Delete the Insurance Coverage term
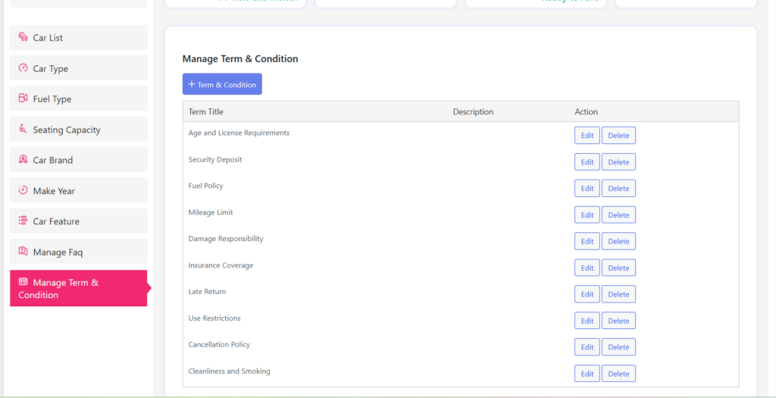 [618, 268]
